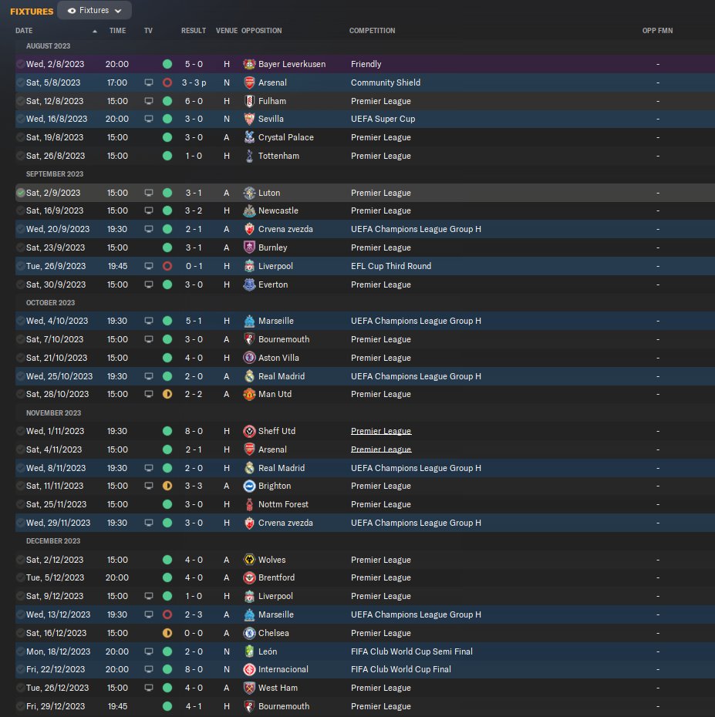
Task: Select the Marseille opposition on 4/10/2023
Action: (276, 321)
